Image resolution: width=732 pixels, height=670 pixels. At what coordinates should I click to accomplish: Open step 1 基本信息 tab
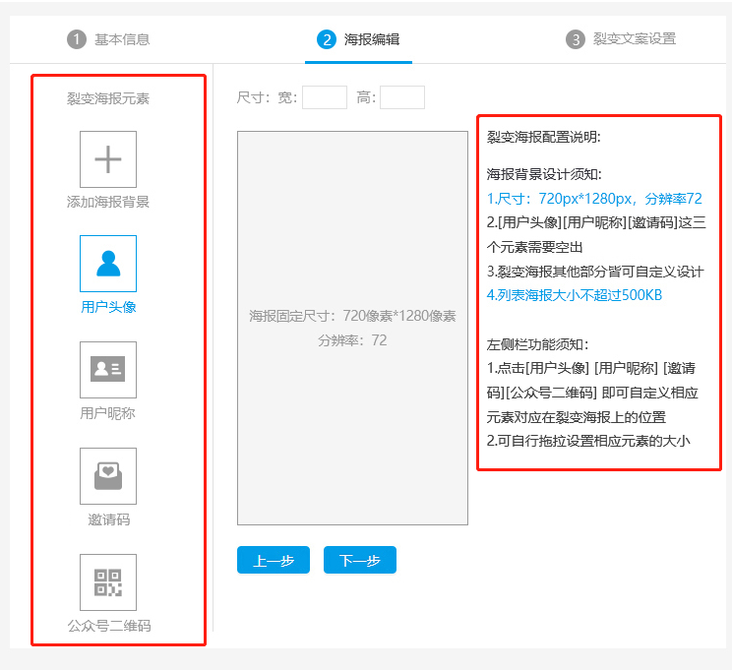(x=108, y=39)
